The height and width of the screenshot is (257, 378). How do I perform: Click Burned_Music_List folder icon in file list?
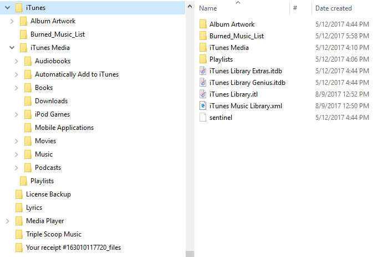(203, 36)
